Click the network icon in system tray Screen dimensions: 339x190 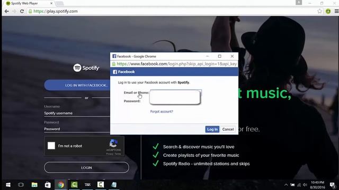pos(299,185)
